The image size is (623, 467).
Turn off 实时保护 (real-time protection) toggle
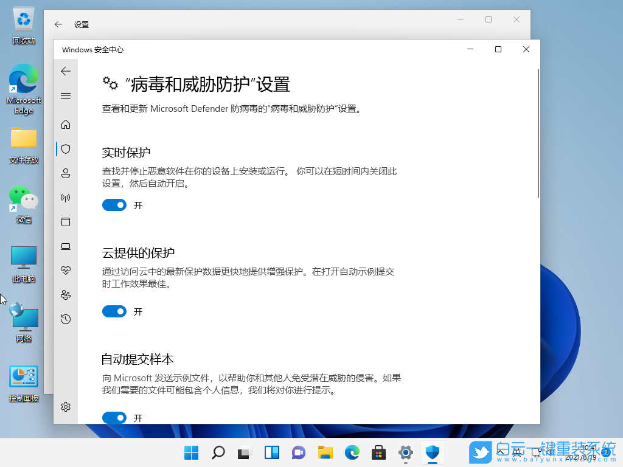click(x=114, y=205)
